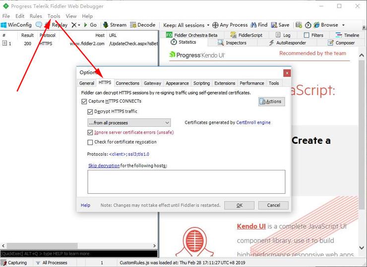This screenshot has height=267, width=367.
Task: Switch to the Connections tab
Action: tap(127, 83)
